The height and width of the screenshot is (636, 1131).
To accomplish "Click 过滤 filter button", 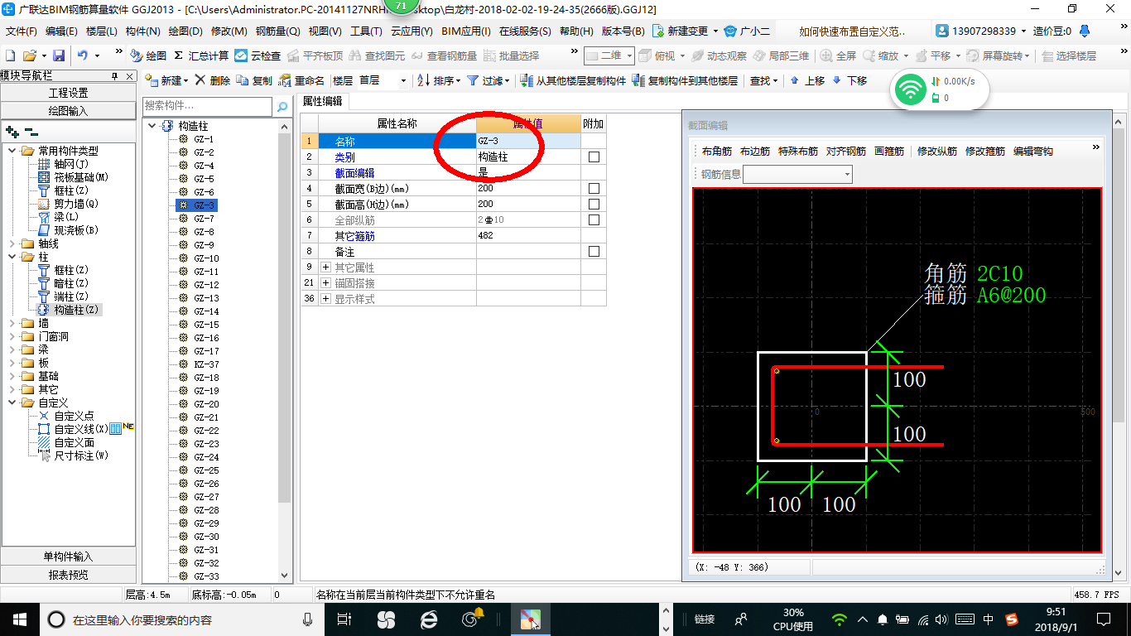I will pos(488,80).
